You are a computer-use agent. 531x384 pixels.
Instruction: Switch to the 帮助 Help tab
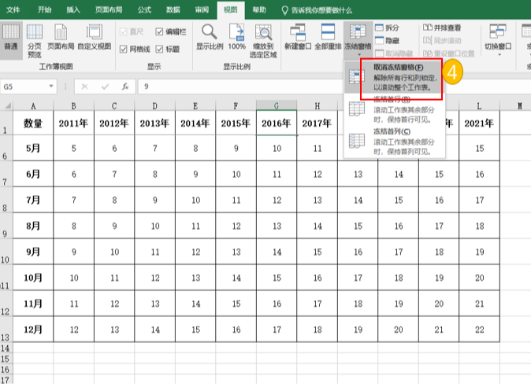point(259,9)
